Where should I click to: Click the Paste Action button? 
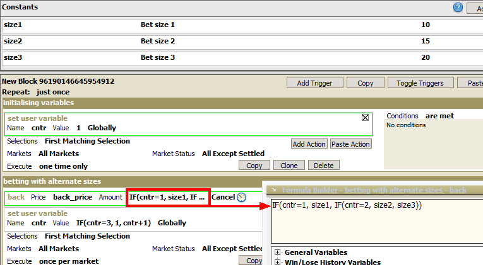[351, 144]
